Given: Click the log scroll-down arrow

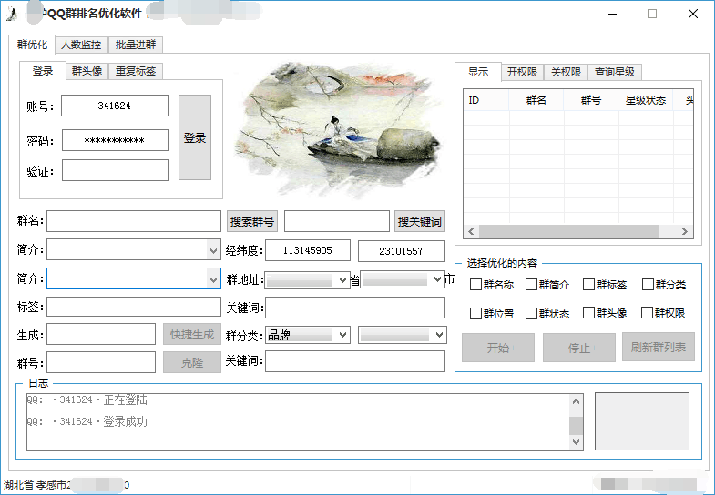Looking at the screenshot, I should point(576,442).
